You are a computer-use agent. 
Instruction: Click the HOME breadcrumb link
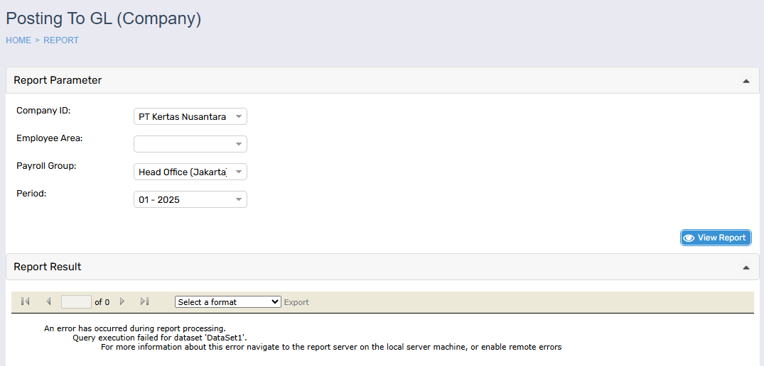click(18, 40)
